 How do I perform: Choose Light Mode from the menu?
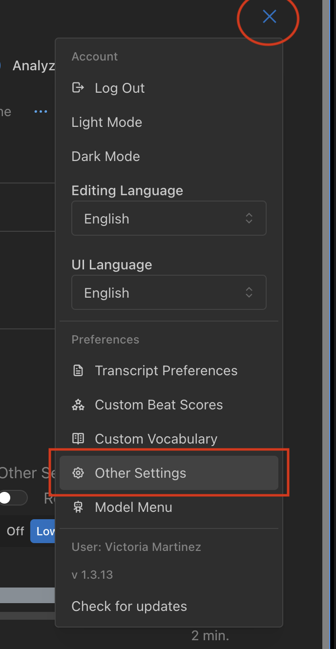coord(106,122)
